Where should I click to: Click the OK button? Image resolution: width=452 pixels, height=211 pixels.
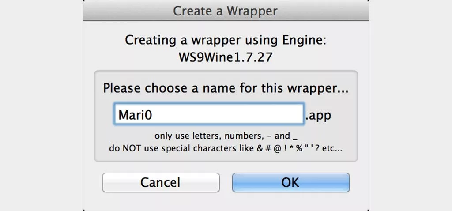pos(290,182)
